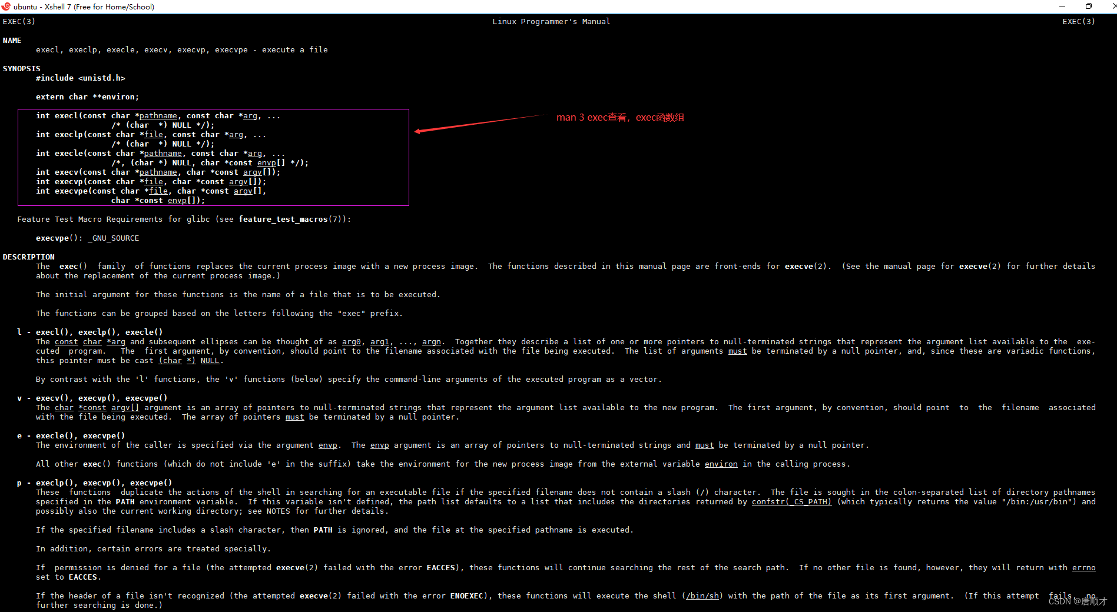Click the DESCRIPTION section heading
The height and width of the screenshot is (612, 1117).
[29, 257]
